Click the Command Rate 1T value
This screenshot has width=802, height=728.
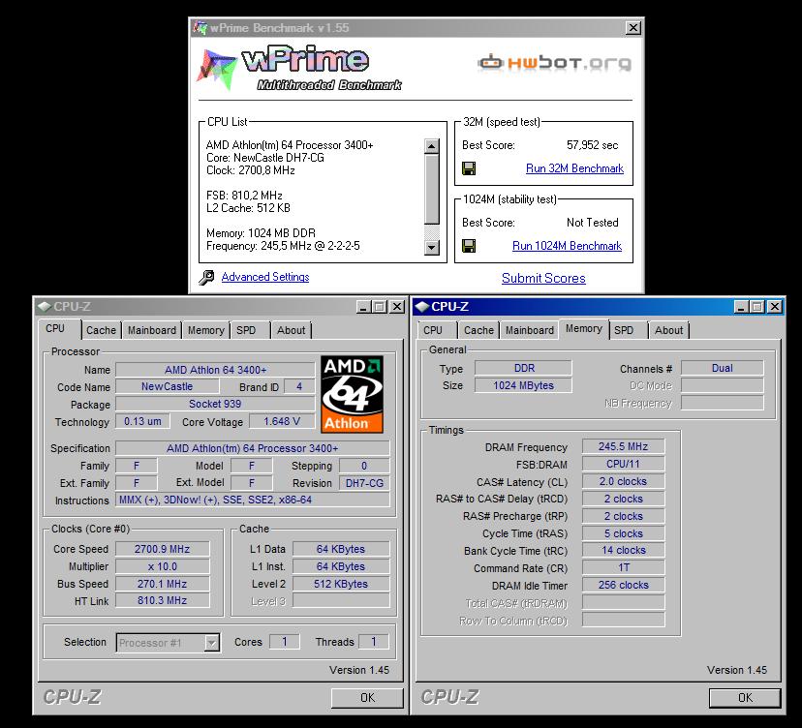(624, 567)
